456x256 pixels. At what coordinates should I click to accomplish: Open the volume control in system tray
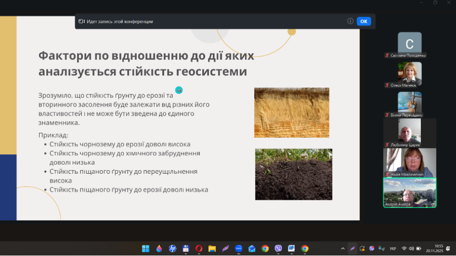point(412,249)
